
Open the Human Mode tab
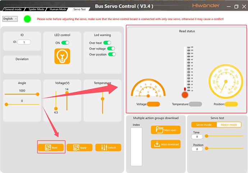pyautogui.click(x=58, y=9)
